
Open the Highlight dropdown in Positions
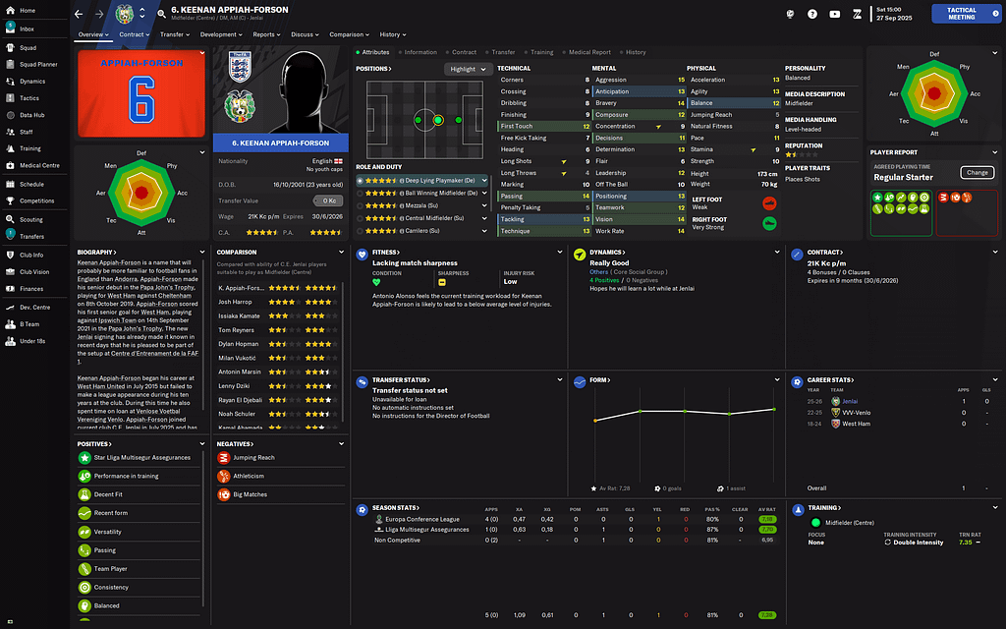[x=467, y=69]
